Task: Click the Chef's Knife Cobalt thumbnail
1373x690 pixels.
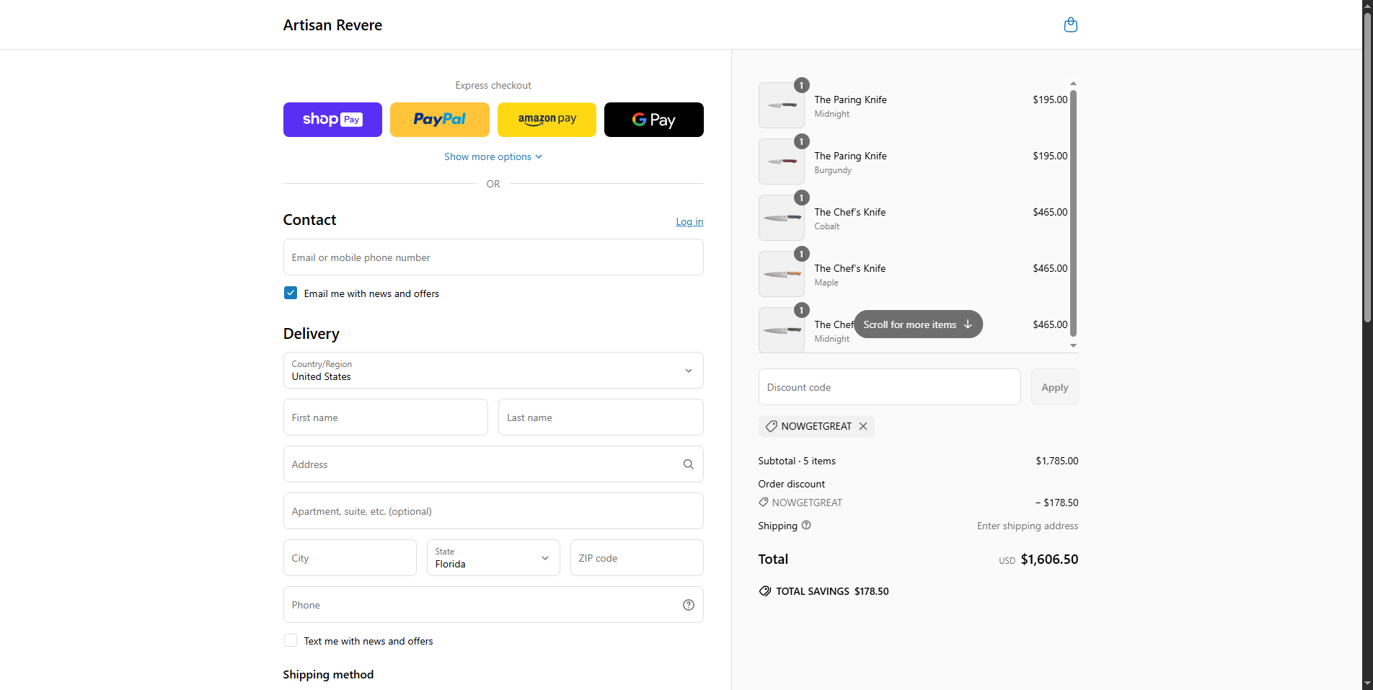Action: [x=782, y=218]
